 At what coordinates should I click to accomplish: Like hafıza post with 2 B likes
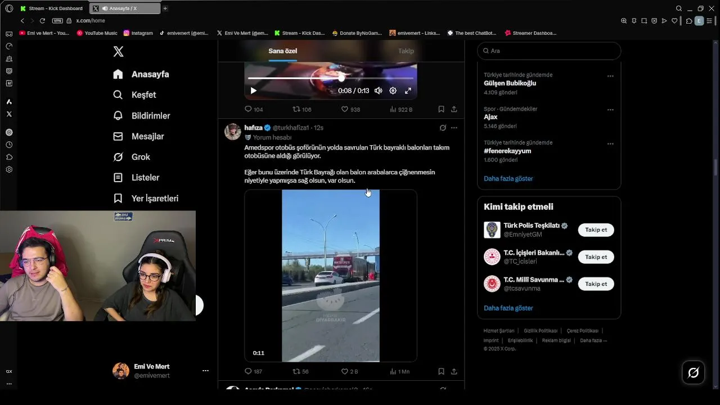tap(350, 371)
